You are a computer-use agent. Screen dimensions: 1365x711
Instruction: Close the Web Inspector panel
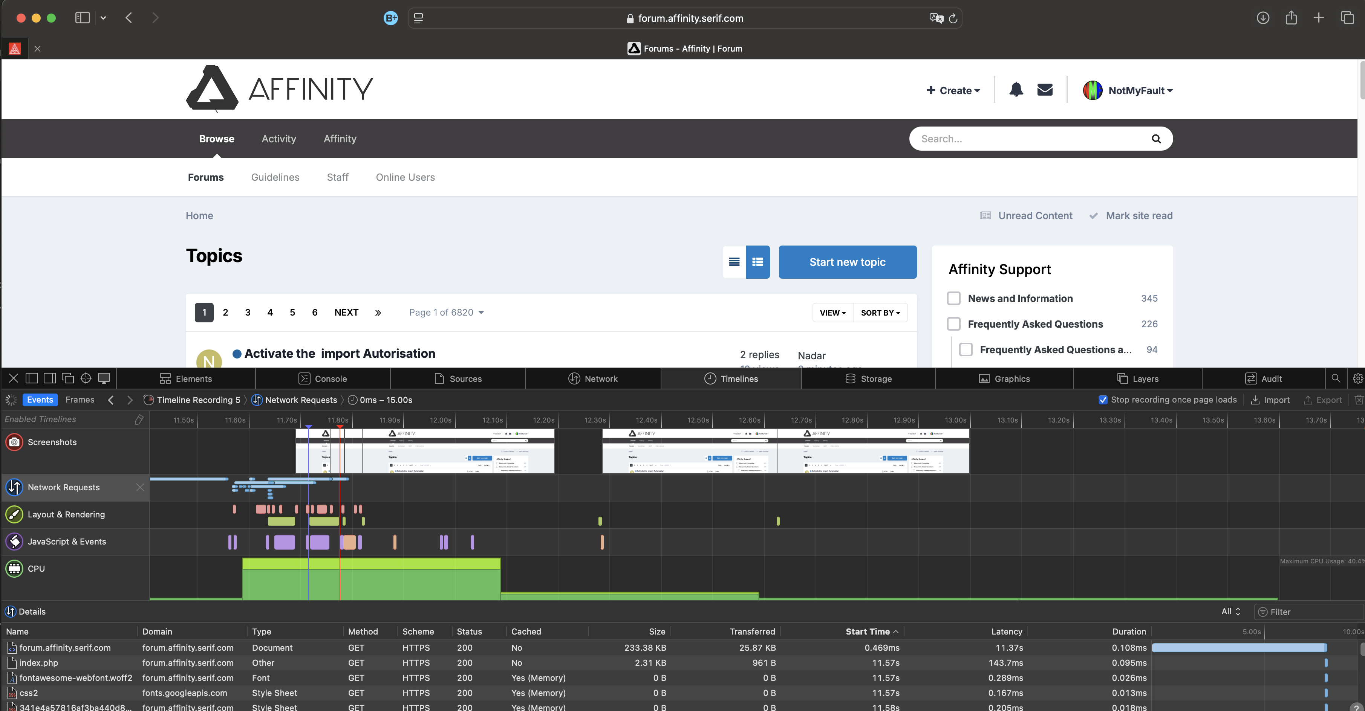click(14, 378)
